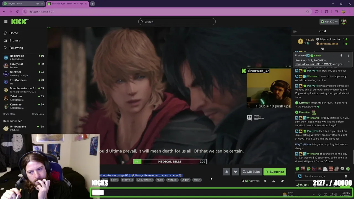Click Show More in following list
354x199 pixels.
9,114
